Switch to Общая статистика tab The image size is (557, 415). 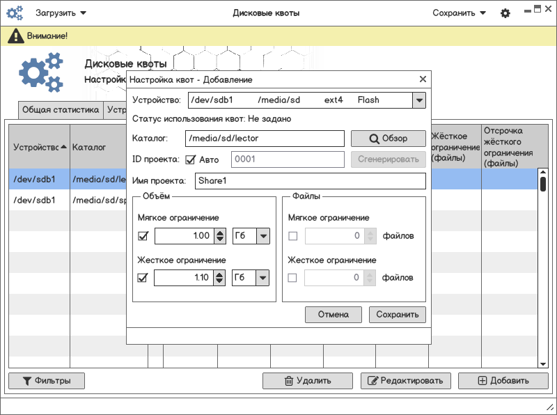pos(61,110)
